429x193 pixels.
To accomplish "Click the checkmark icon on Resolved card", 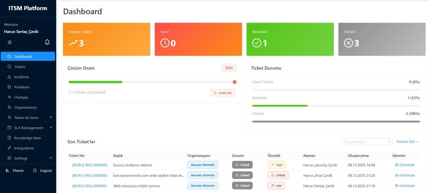I will (257, 43).
